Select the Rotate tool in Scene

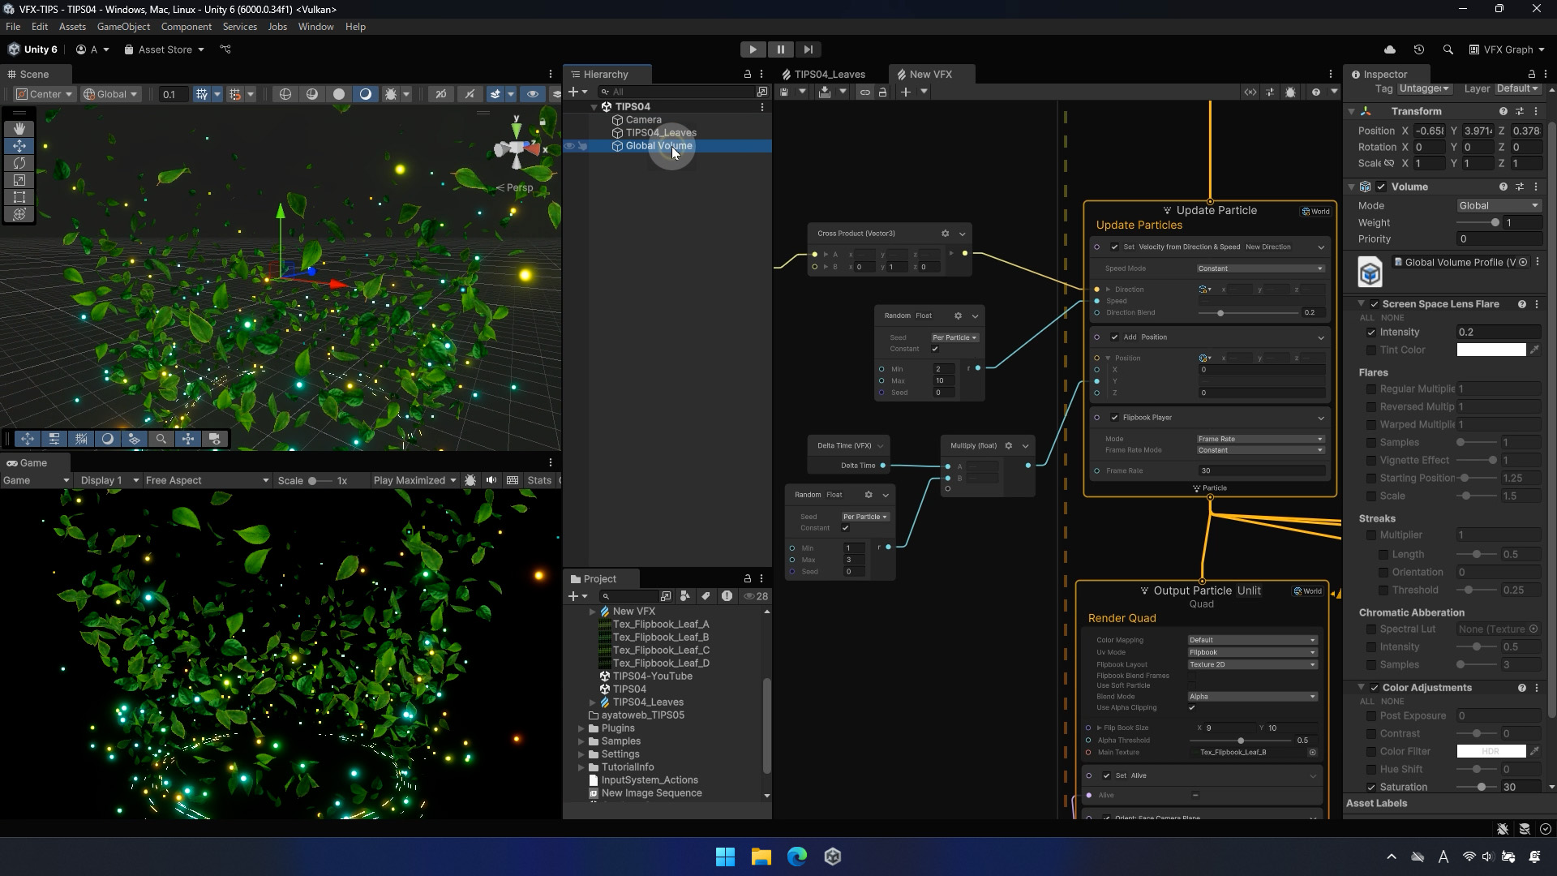(19, 163)
